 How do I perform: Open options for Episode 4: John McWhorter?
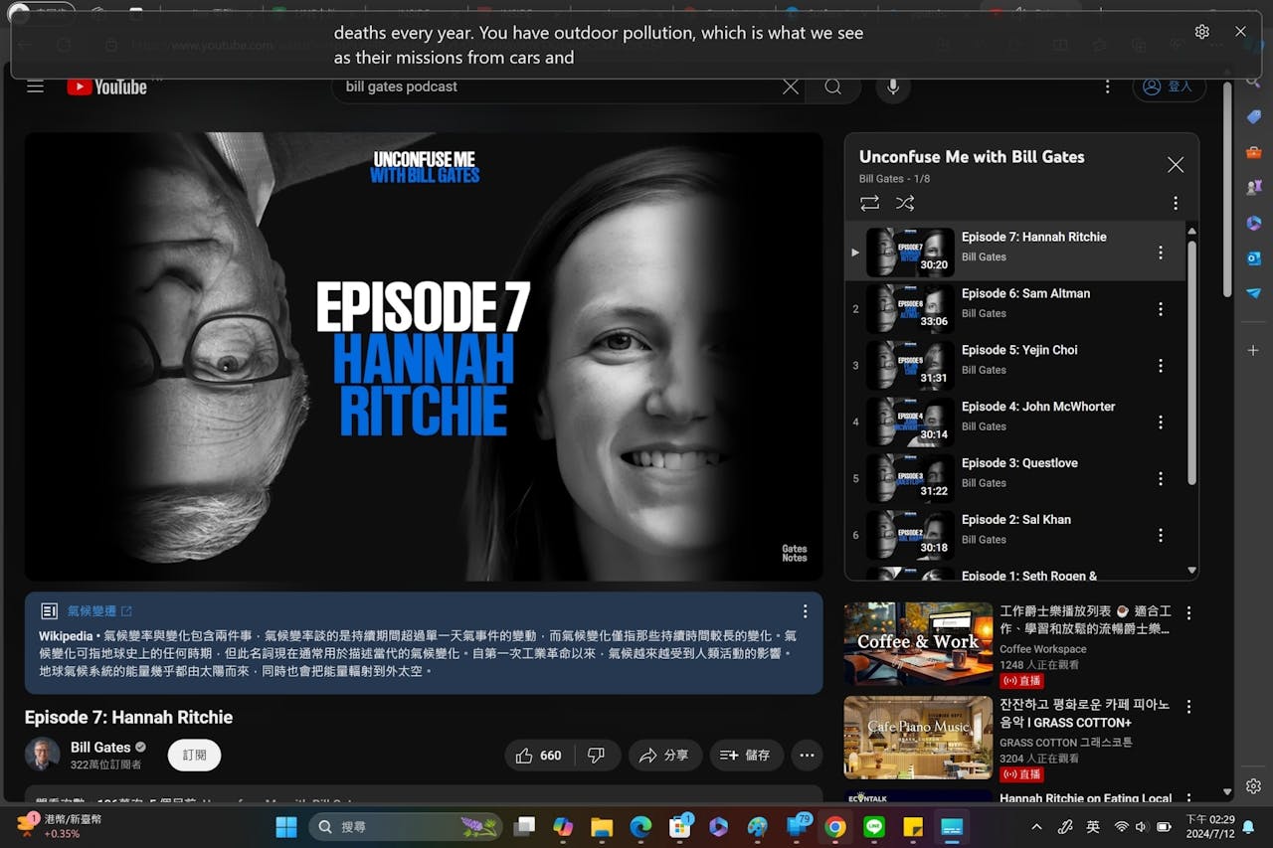1160,423
